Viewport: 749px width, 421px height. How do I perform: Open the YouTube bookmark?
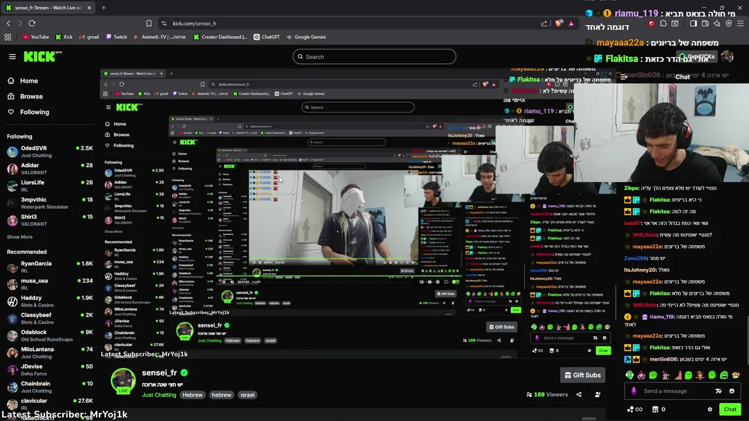pos(36,37)
